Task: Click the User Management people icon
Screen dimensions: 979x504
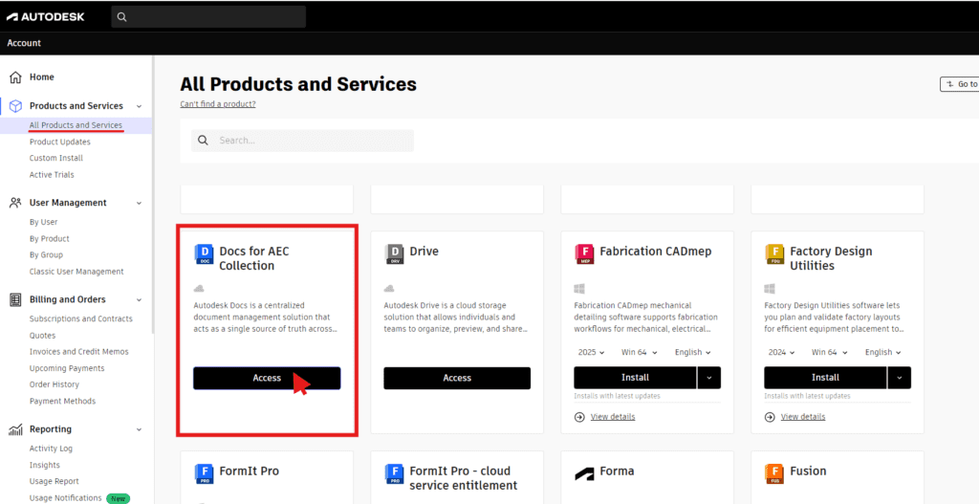Action: (15, 203)
